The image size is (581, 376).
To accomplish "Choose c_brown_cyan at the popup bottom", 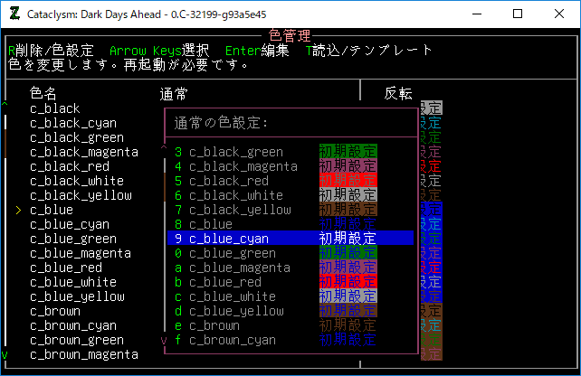I will (232, 340).
